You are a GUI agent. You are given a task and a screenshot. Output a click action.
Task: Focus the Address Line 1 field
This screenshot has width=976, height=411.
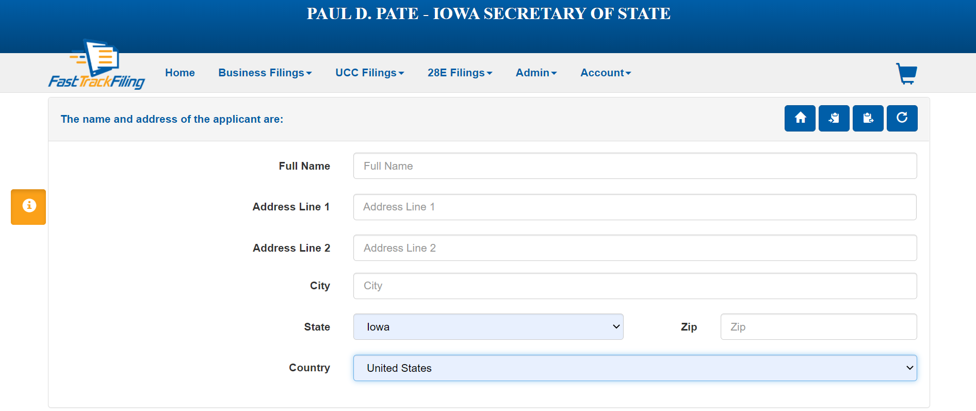tap(635, 207)
